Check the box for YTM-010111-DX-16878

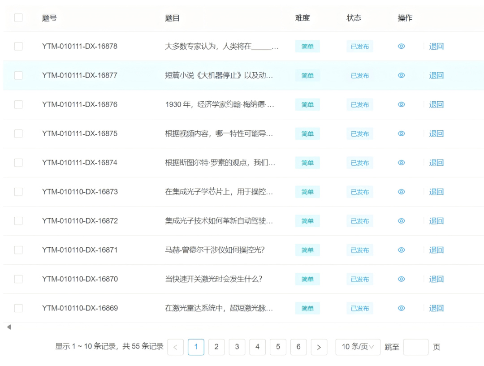coord(18,47)
